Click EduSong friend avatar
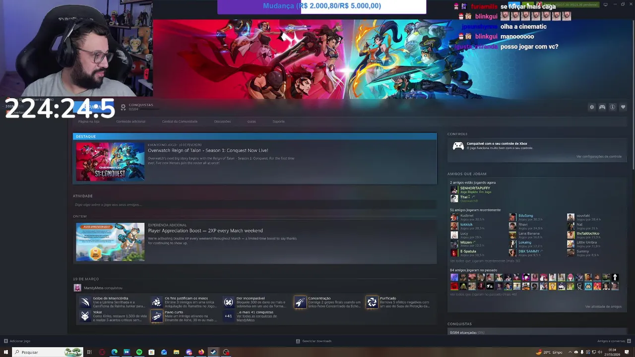The image size is (635, 357). tap(512, 217)
